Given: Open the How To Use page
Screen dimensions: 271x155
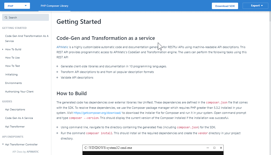Looking at the screenshot, I should (12, 57).
